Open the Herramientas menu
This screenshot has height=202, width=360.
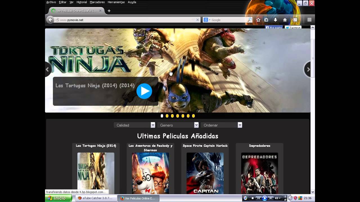click(x=116, y=2)
